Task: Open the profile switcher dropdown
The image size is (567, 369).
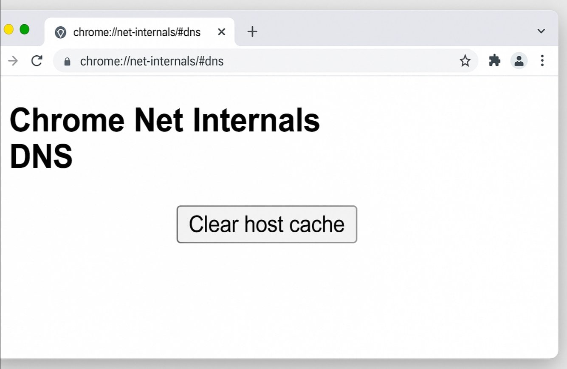Action: point(519,61)
